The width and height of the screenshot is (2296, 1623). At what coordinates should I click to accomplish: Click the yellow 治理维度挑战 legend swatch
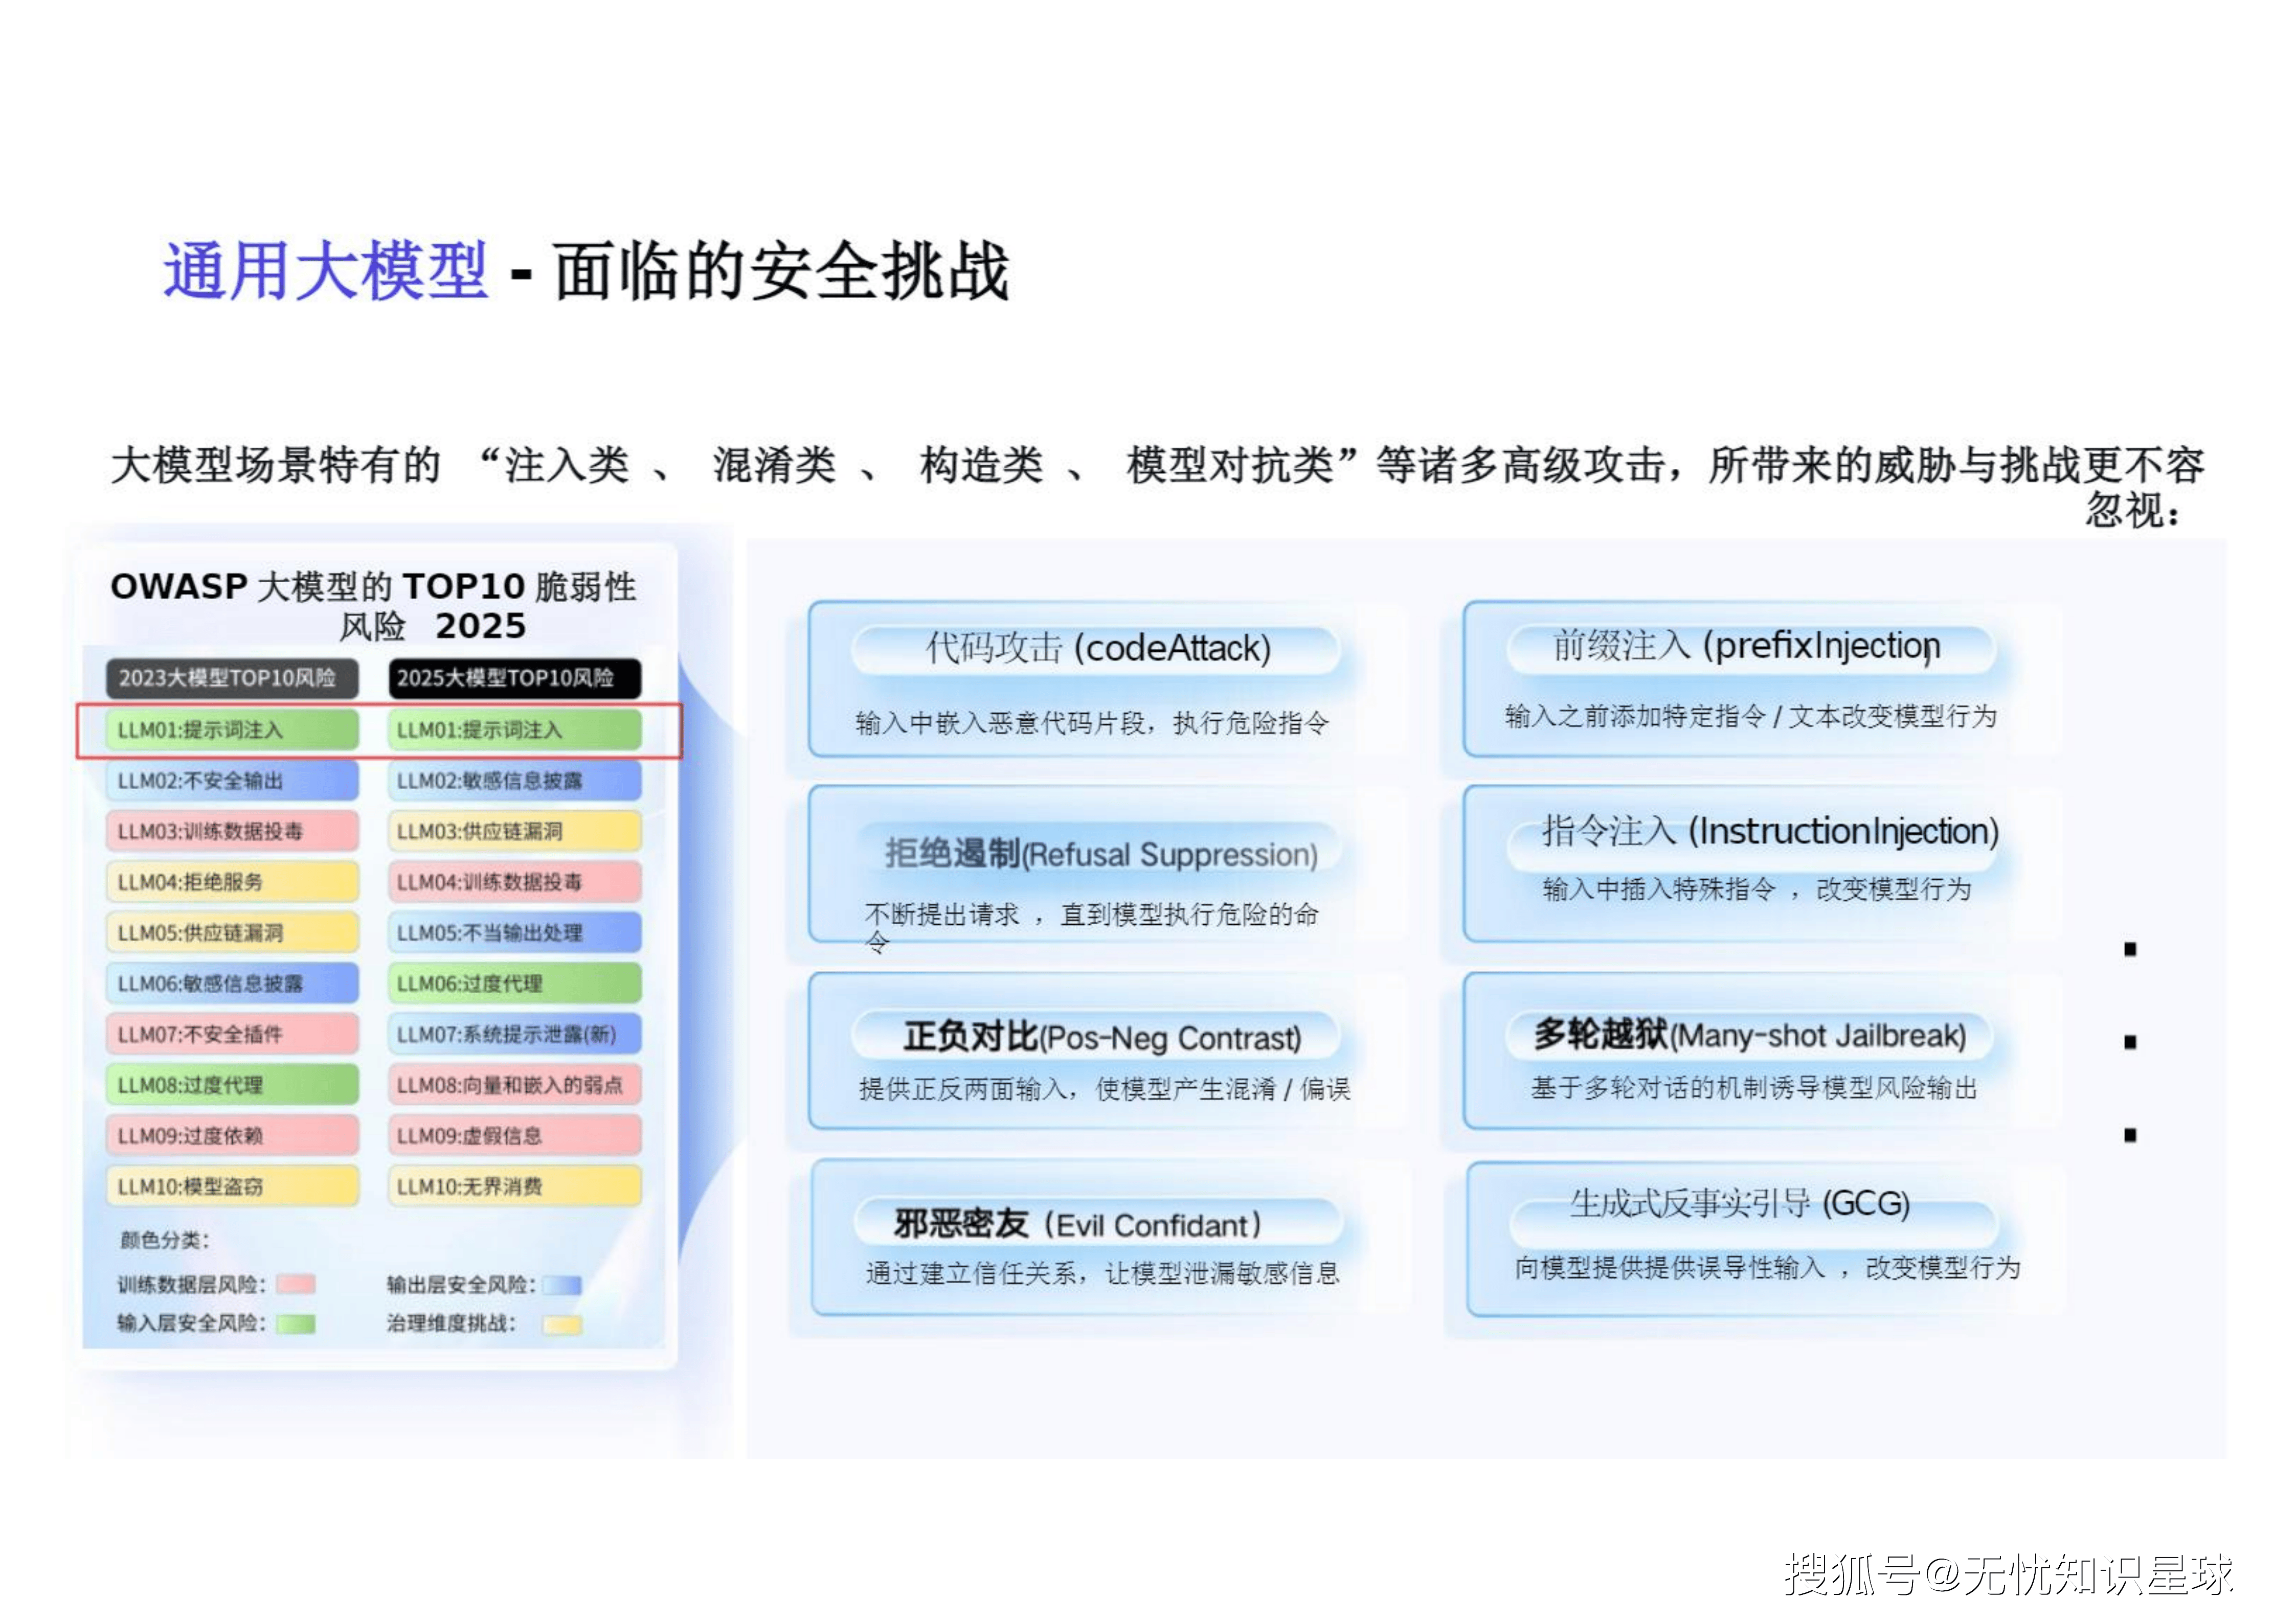[x=562, y=1324]
